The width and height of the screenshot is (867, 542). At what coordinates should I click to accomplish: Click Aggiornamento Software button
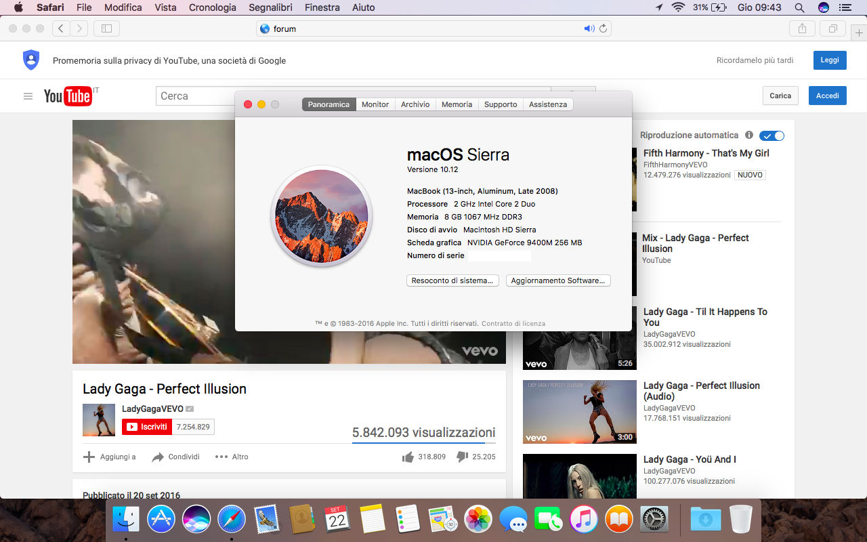[x=558, y=280]
